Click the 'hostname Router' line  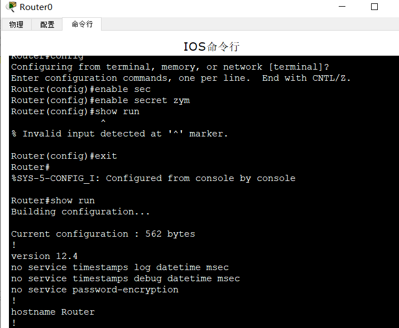53,312
